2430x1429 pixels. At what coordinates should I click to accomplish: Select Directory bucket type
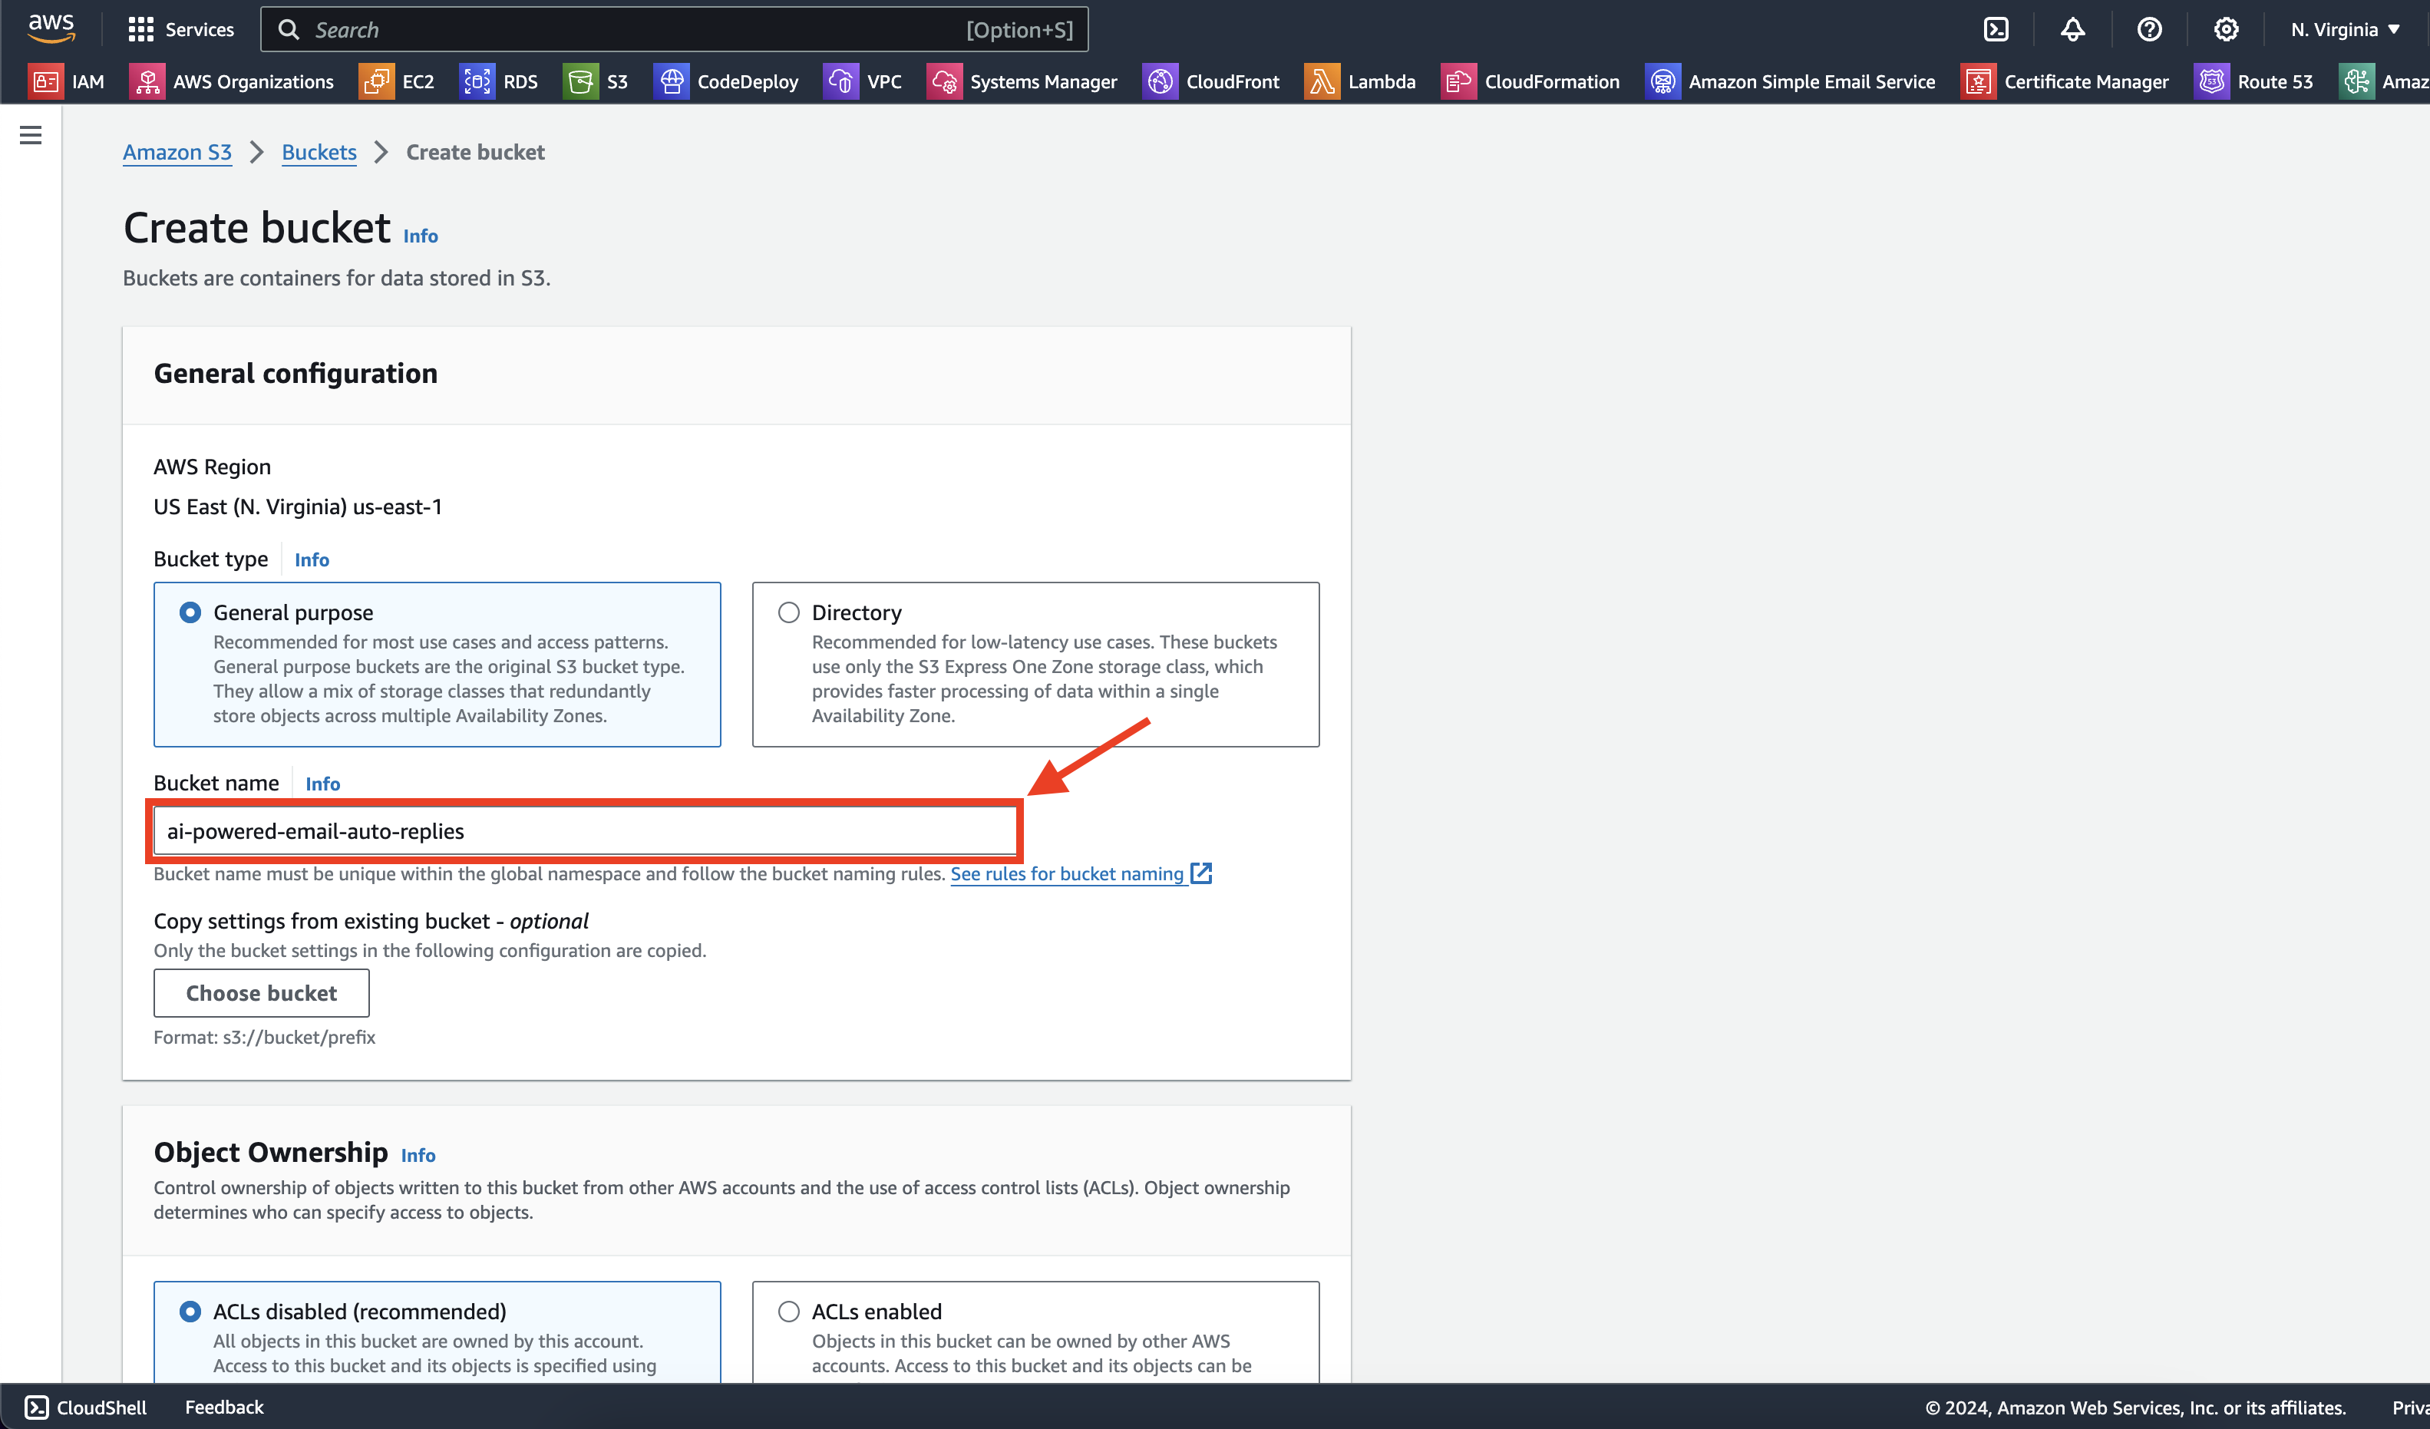789,612
